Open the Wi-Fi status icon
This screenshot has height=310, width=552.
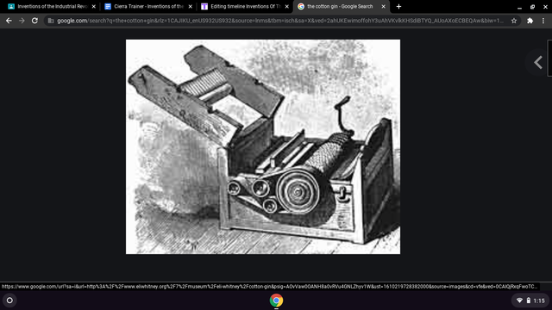(x=519, y=301)
